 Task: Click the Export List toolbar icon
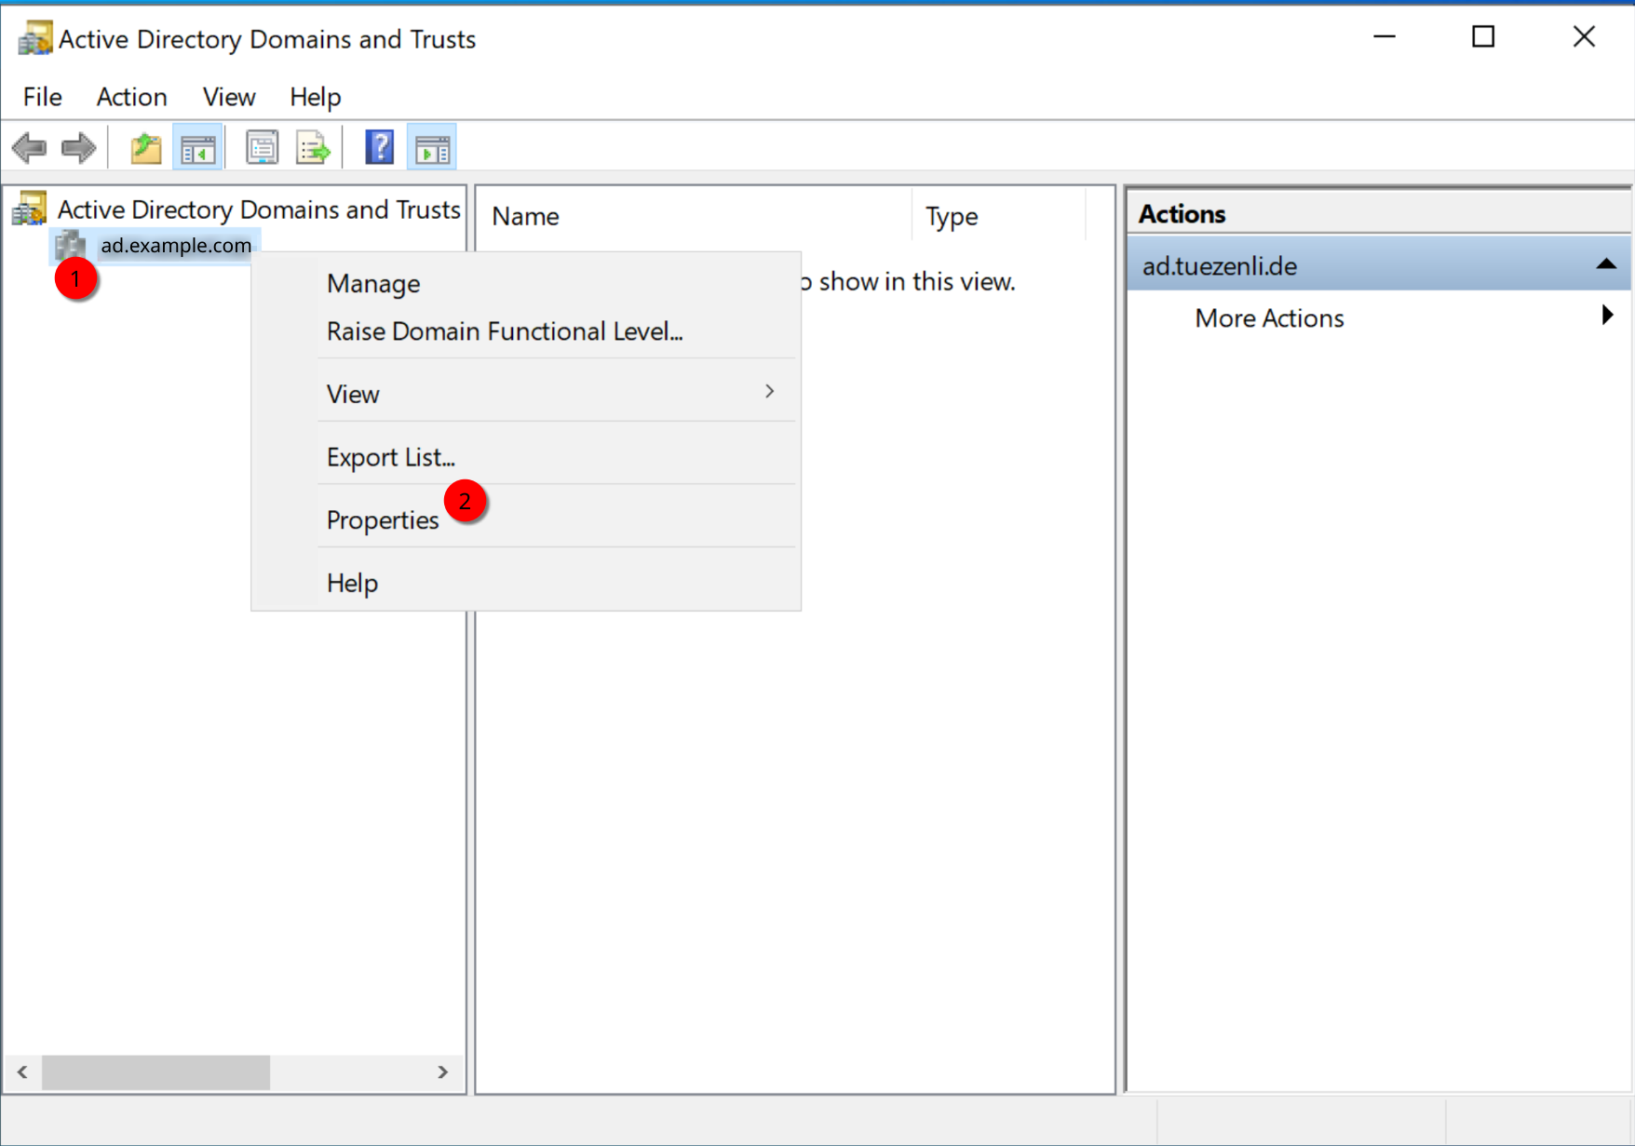click(313, 148)
